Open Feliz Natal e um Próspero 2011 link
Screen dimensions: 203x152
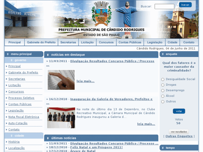[x=96, y=147]
